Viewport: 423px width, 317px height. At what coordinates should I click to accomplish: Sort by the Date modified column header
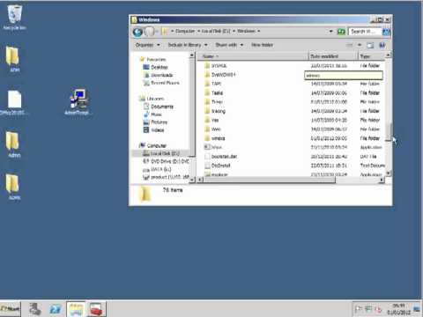tap(333, 56)
